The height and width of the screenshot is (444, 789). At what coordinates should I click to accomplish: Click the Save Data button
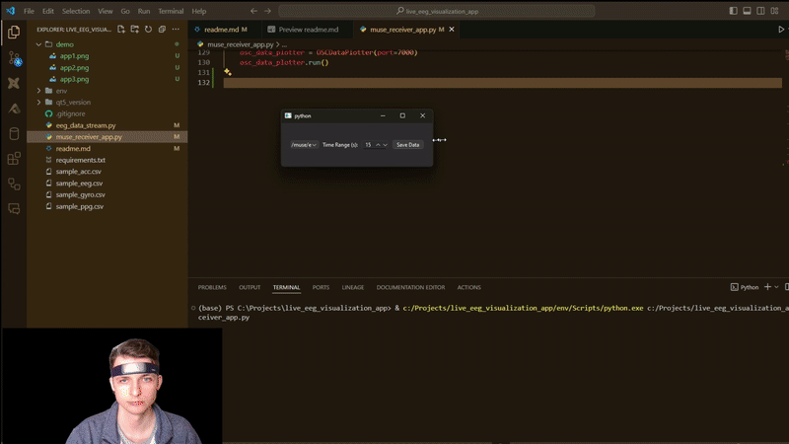point(407,145)
